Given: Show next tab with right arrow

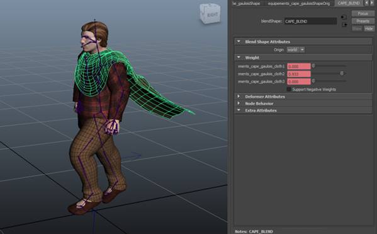Looking at the screenshot, I should coord(372,3).
